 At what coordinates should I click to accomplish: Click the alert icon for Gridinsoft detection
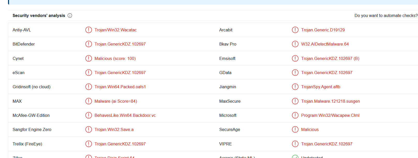(89, 87)
